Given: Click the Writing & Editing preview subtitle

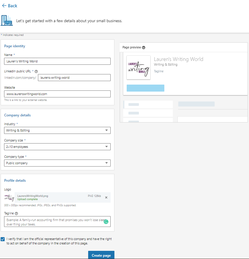Looking at the screenshot, I should [166, 64].
